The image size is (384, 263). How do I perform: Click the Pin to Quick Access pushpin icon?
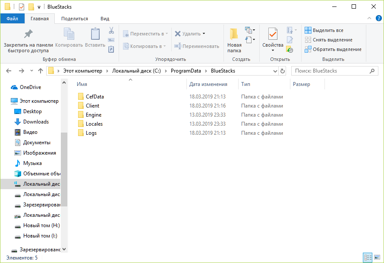(x=28, y=34)
